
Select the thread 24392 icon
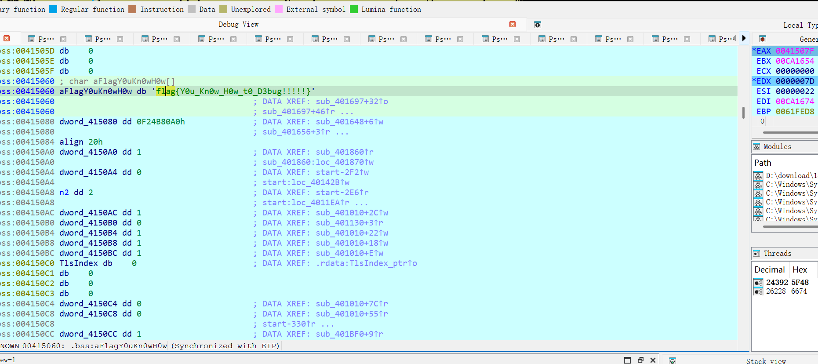(x=758, y=282)
